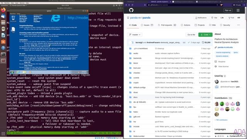Open media player icon in guest taskbar

click(30, 72)
